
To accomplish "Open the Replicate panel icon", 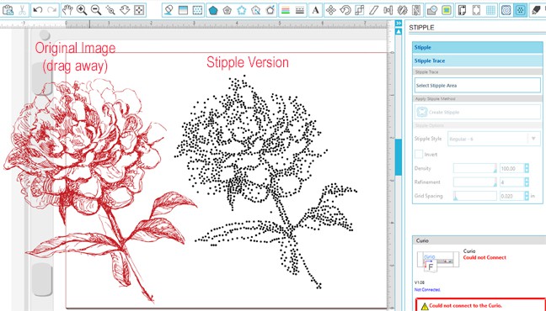I will pyautogui.click(x=402, y=10).
